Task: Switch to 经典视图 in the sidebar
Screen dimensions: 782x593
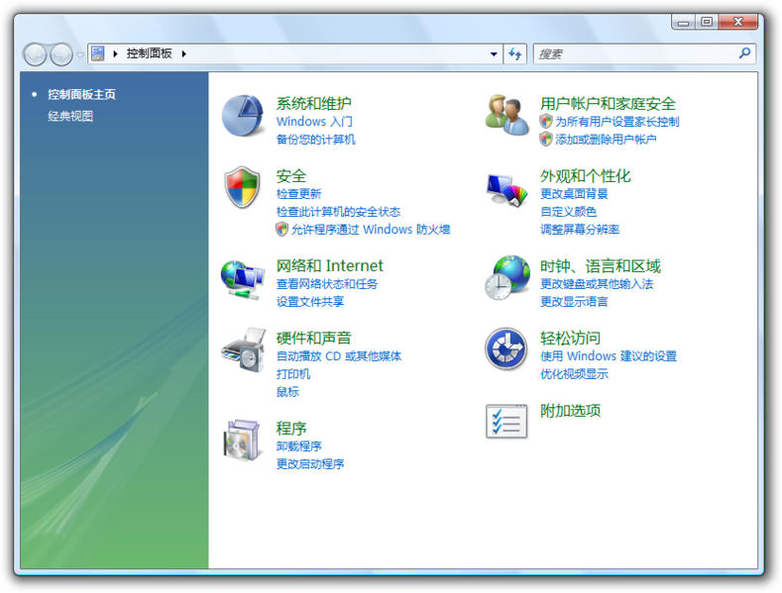Action: point(70,116)
